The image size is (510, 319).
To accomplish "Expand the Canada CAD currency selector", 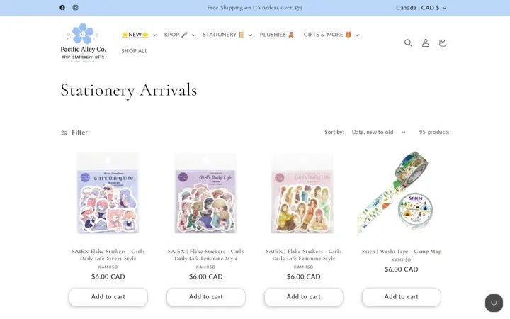I will tap(421, 8).
